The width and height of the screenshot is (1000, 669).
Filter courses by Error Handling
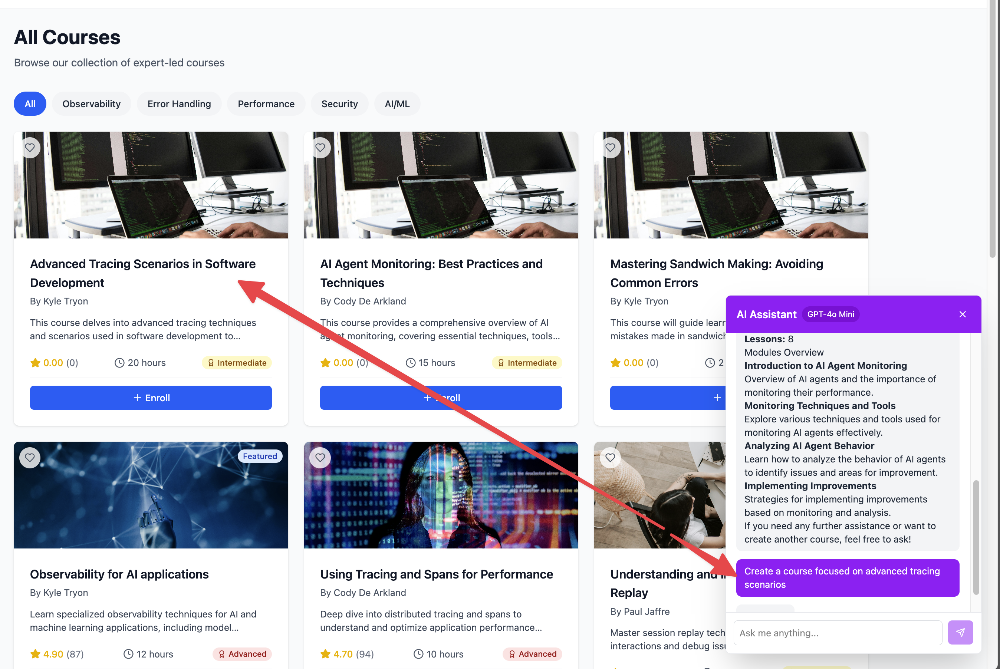point(179,104)
